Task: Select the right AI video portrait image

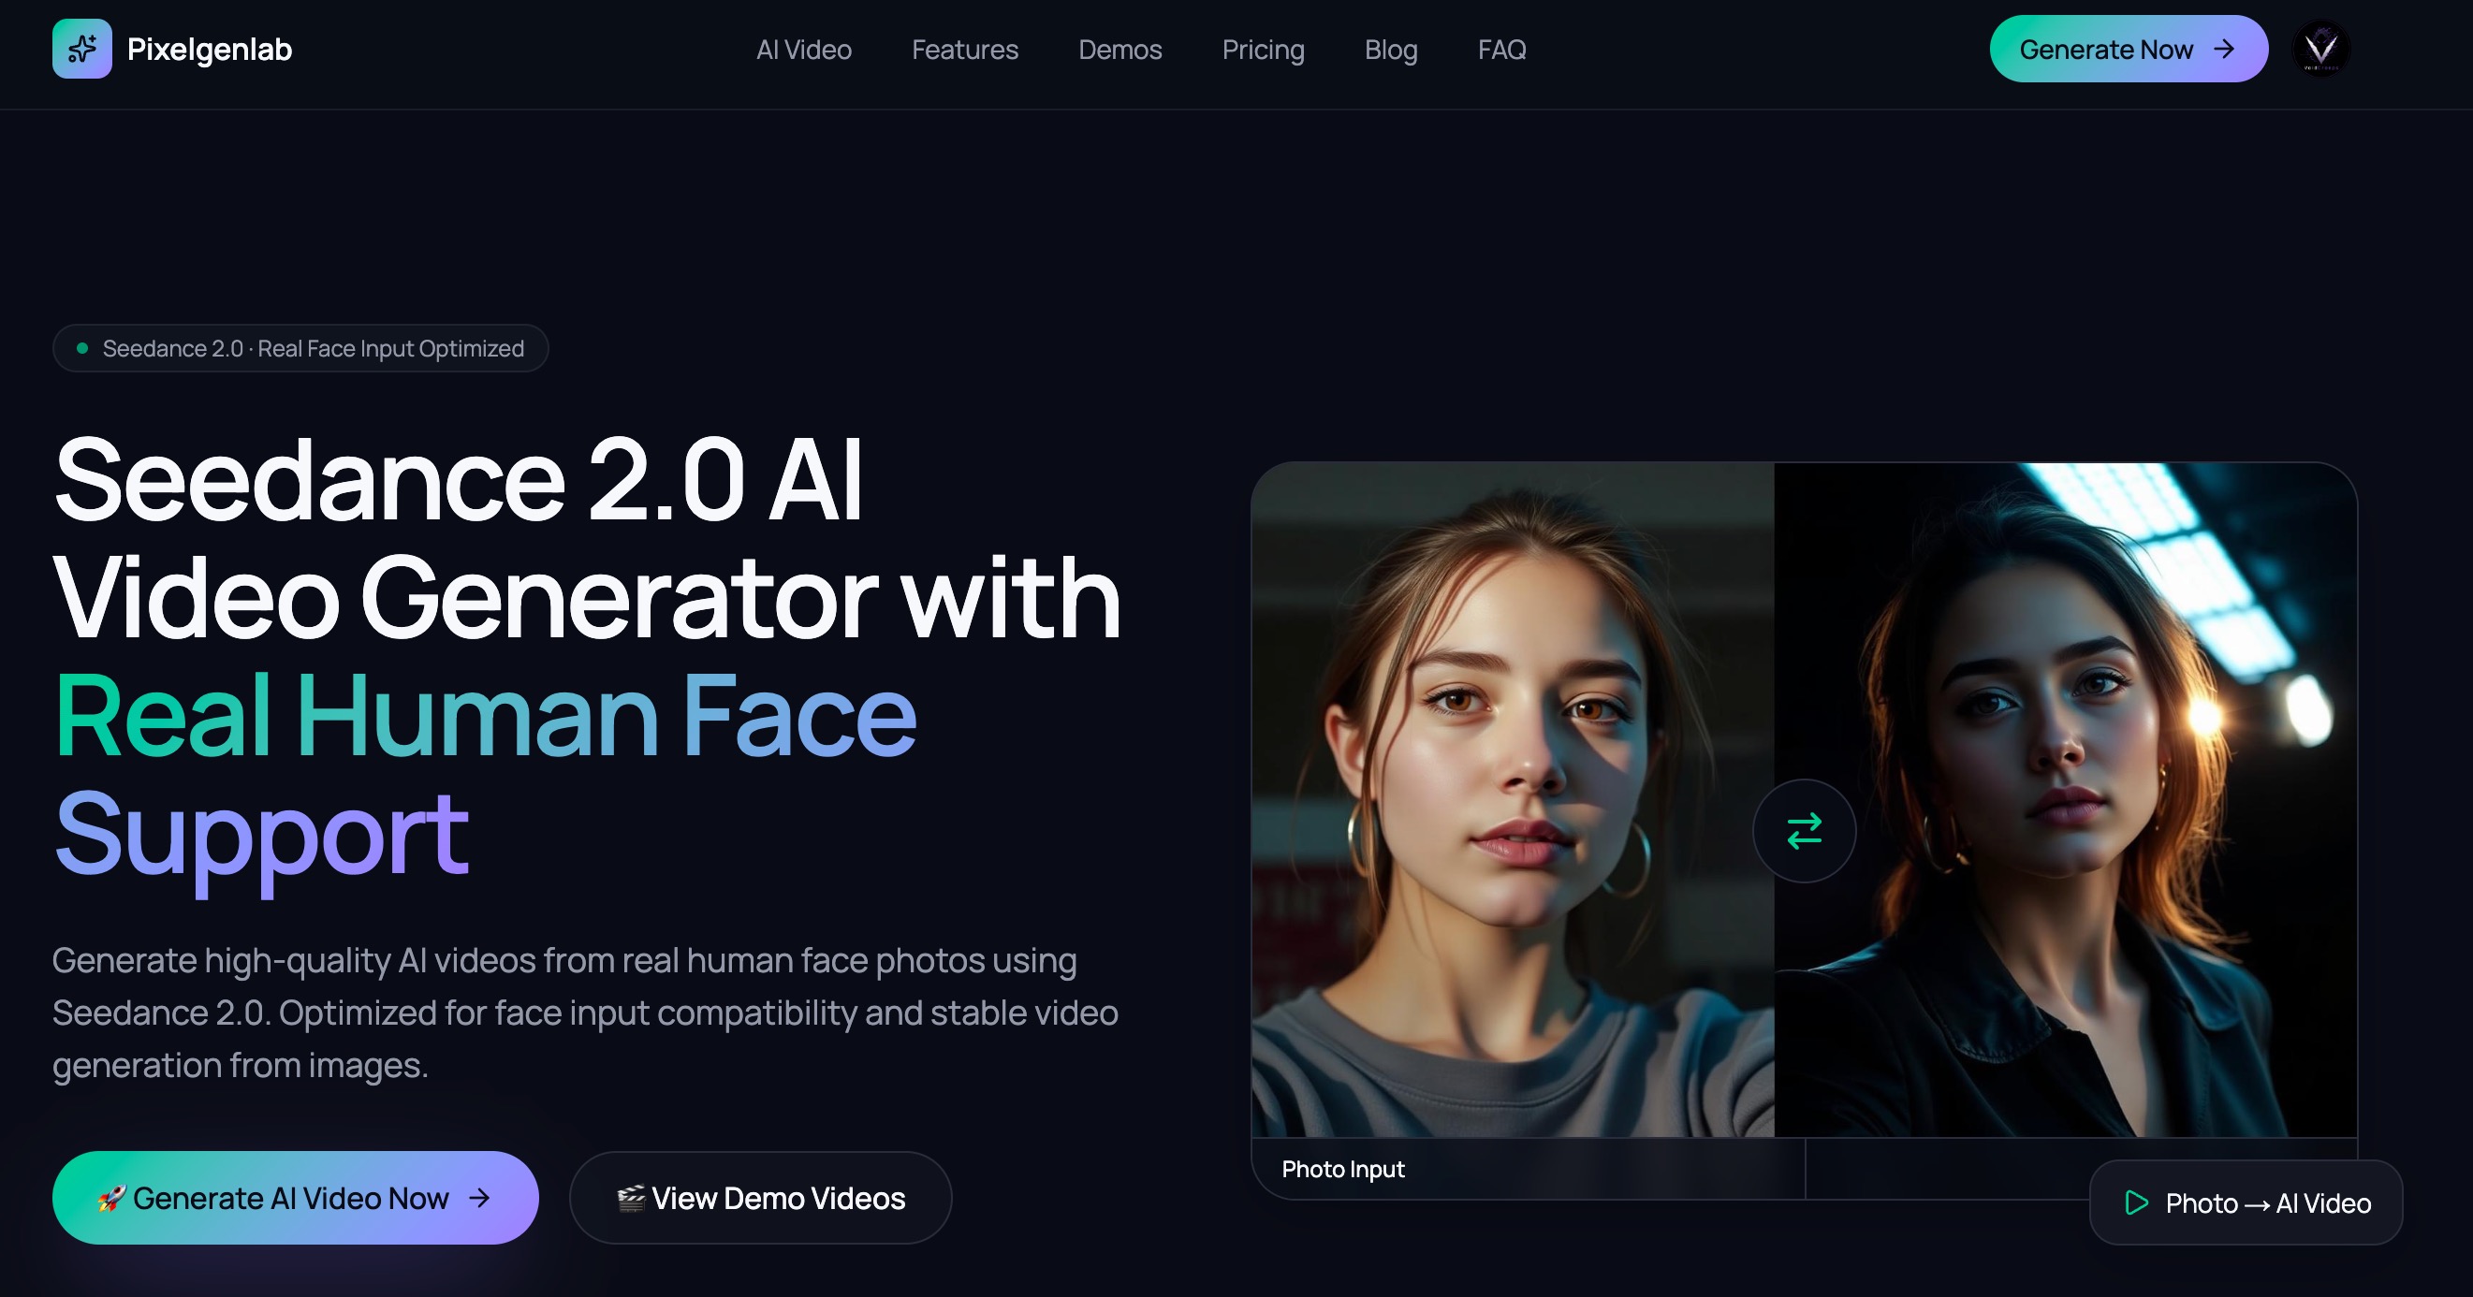Action: coord(2066,800)
